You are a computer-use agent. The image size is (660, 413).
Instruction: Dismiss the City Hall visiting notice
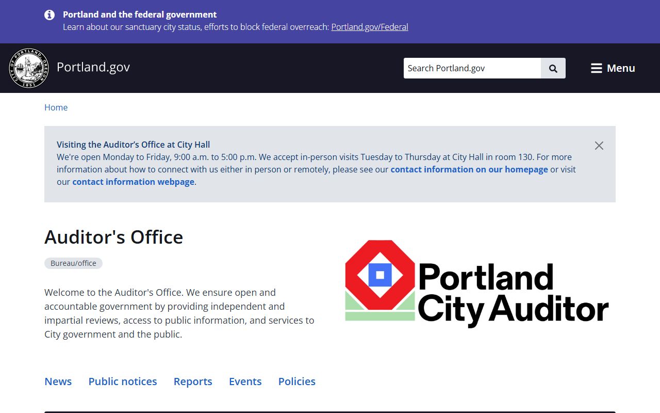click(599, 146)
